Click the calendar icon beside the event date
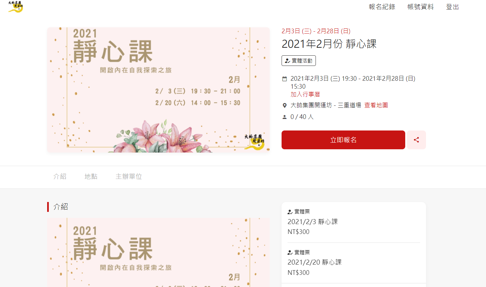The image size is (486, 287). (x=285, y=79)
